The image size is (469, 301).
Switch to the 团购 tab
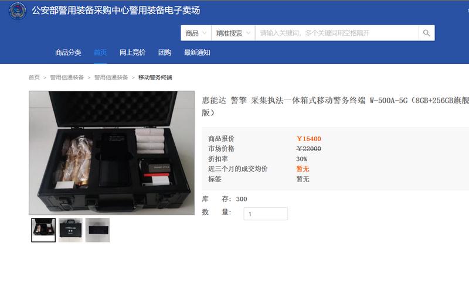click(x=165, y=53)
